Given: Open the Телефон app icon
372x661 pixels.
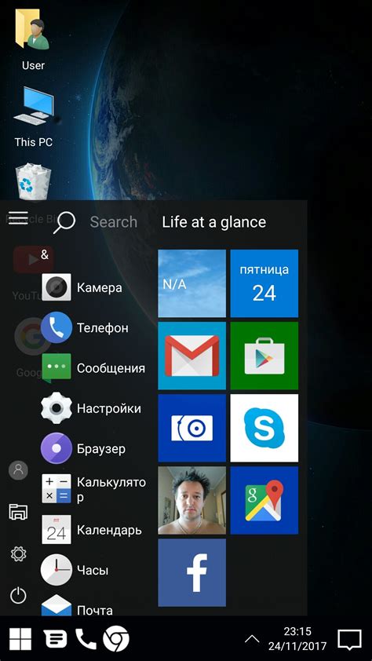Looking at the screenshot, I should 56,327.
